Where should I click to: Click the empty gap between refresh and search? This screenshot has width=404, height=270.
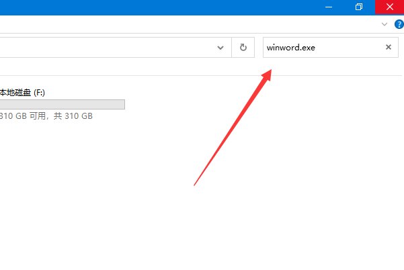pyautogui.click(x=258, y=48)
